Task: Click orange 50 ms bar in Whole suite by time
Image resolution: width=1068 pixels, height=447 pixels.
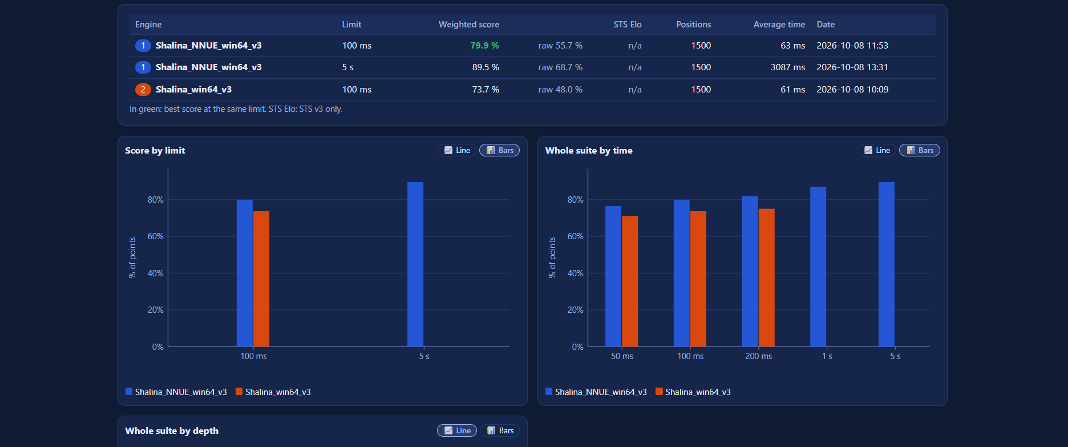Action: click(630, 281)
